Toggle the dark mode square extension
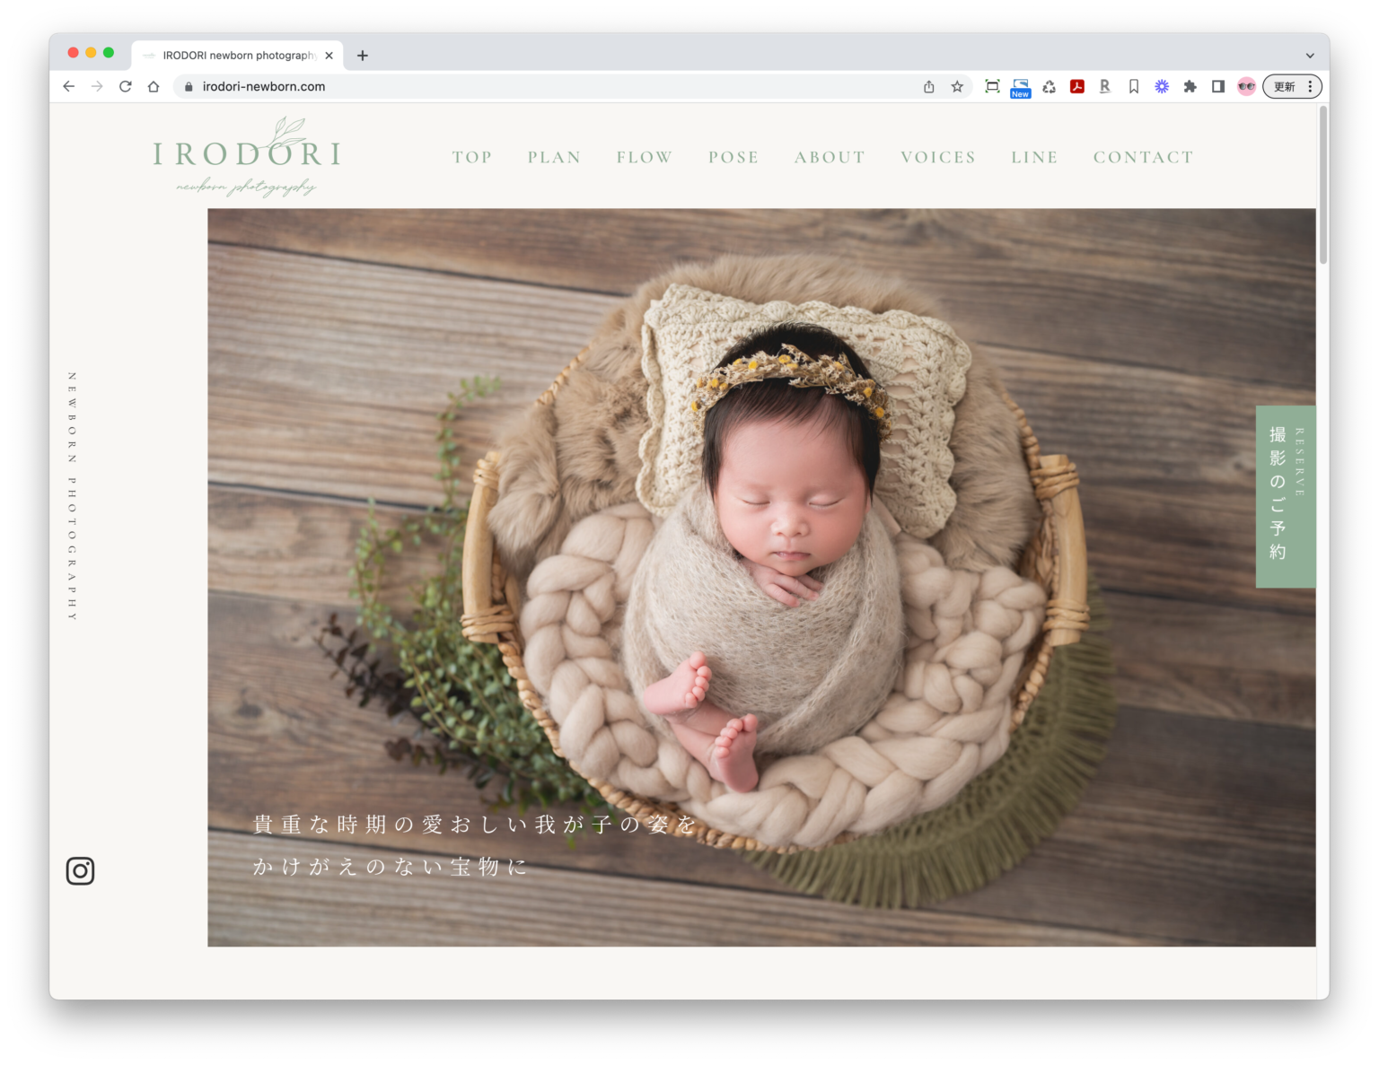This screenshot has height=1065, width=1379. click(1217, 86)
